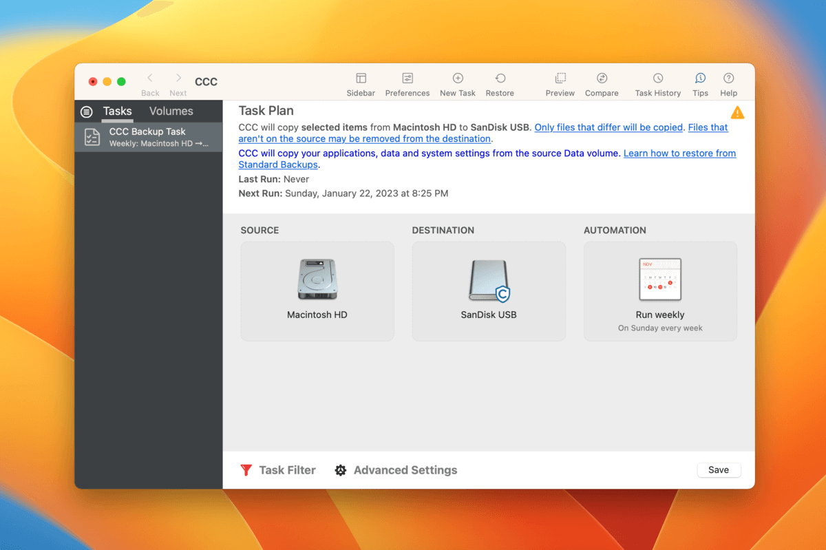This screenshot has height=550, width=826.
Task: Click the SOURCE section label
Action: tap(260, 231)
